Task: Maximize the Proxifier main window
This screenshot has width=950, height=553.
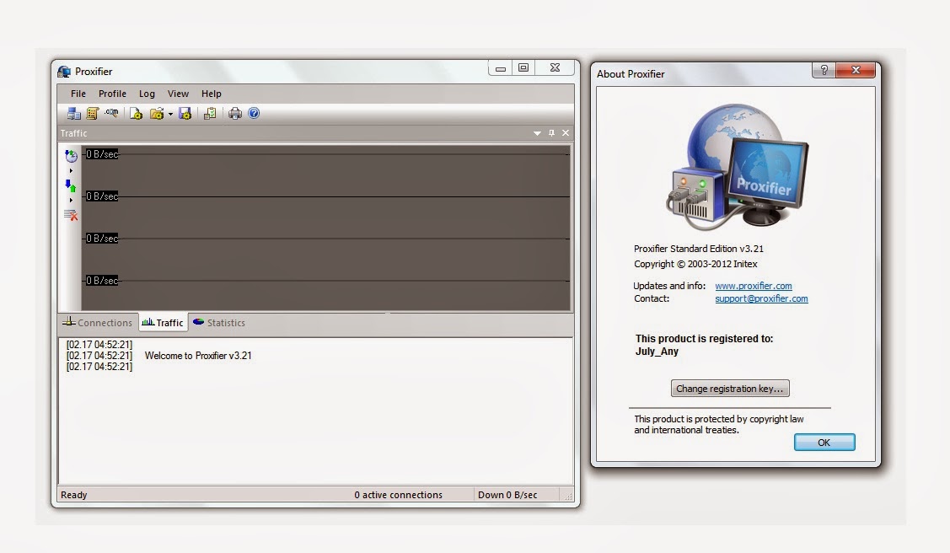Action: coord(523,67)
